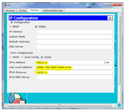
Task: Maximize the PC3 window
Action: [110, 5]
